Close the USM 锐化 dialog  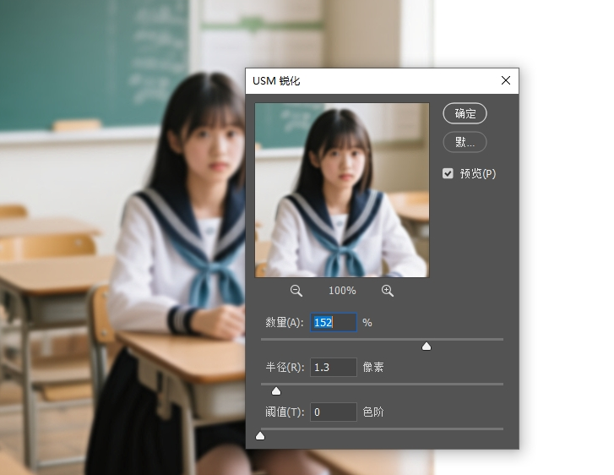[x=506, y=81]
